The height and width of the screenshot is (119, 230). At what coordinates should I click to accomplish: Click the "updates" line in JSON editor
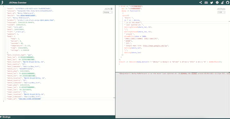[x=13, y=34]
